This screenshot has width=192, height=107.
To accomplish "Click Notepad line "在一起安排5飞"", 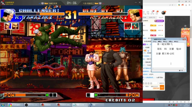I will (165, 44).
